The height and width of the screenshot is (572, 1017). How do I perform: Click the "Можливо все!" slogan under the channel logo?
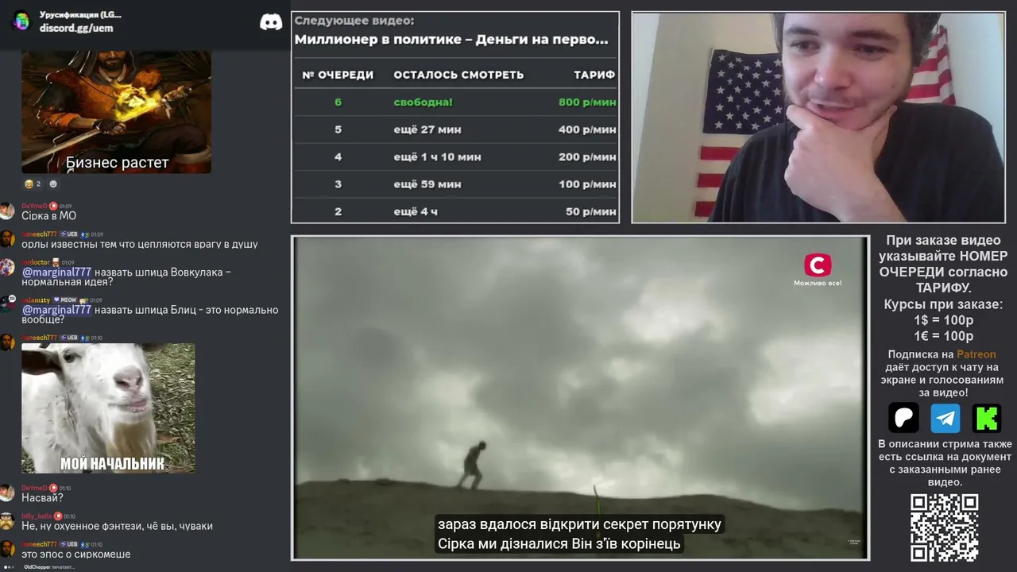(818, 284)
